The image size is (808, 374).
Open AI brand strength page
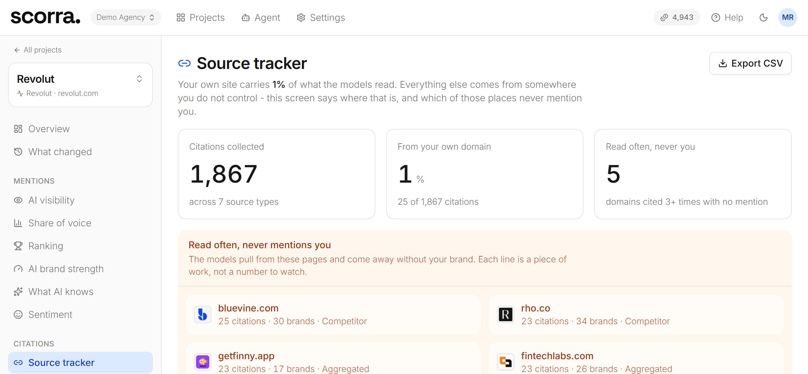tap(80, 269)
